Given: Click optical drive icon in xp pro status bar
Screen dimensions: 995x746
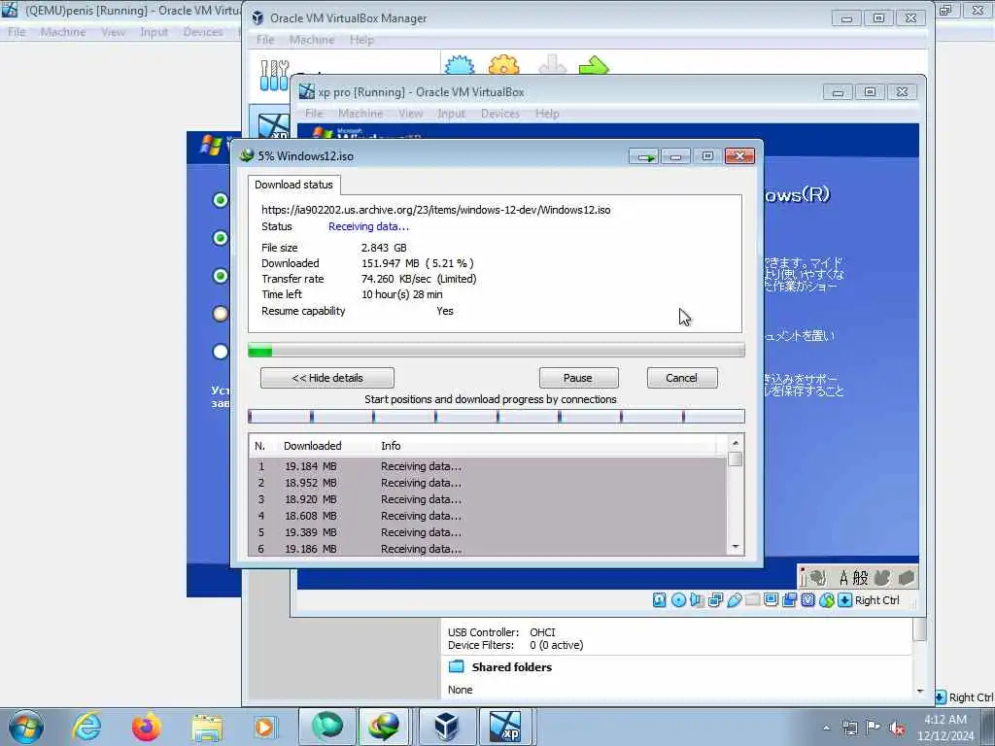Looking at the screenshot, I should [x=678, y=599].
